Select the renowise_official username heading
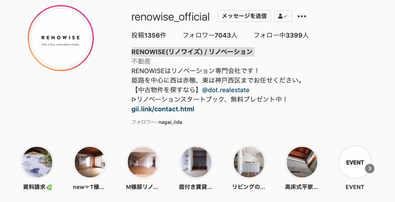Screen dimensions: 395x202 170,17
